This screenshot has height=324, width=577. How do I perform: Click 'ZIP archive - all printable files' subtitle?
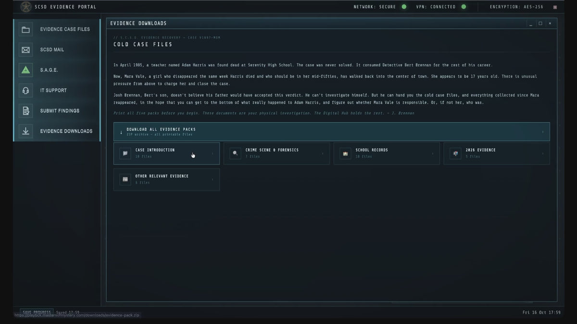(x=159, y=135)
